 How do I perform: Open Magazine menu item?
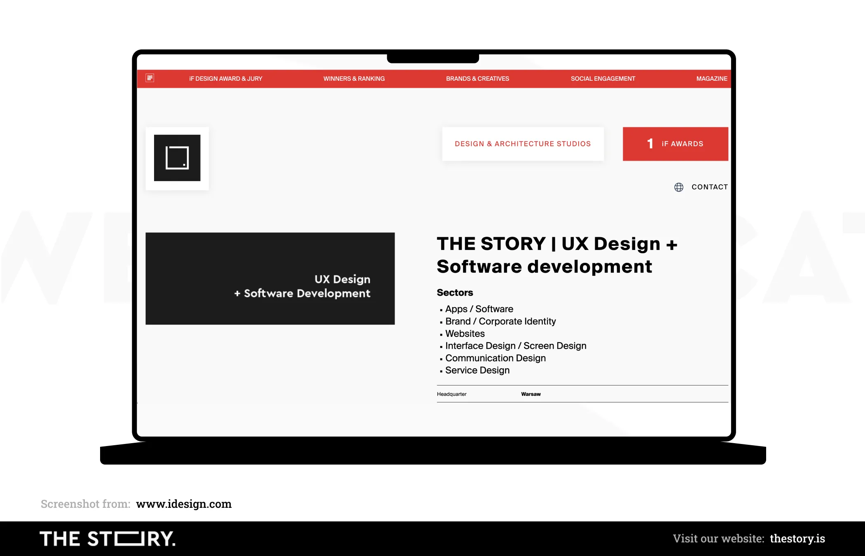[x=712, y=79]
